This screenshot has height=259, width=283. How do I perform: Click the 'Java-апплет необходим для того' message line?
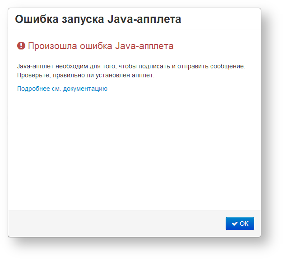[131, 67]
